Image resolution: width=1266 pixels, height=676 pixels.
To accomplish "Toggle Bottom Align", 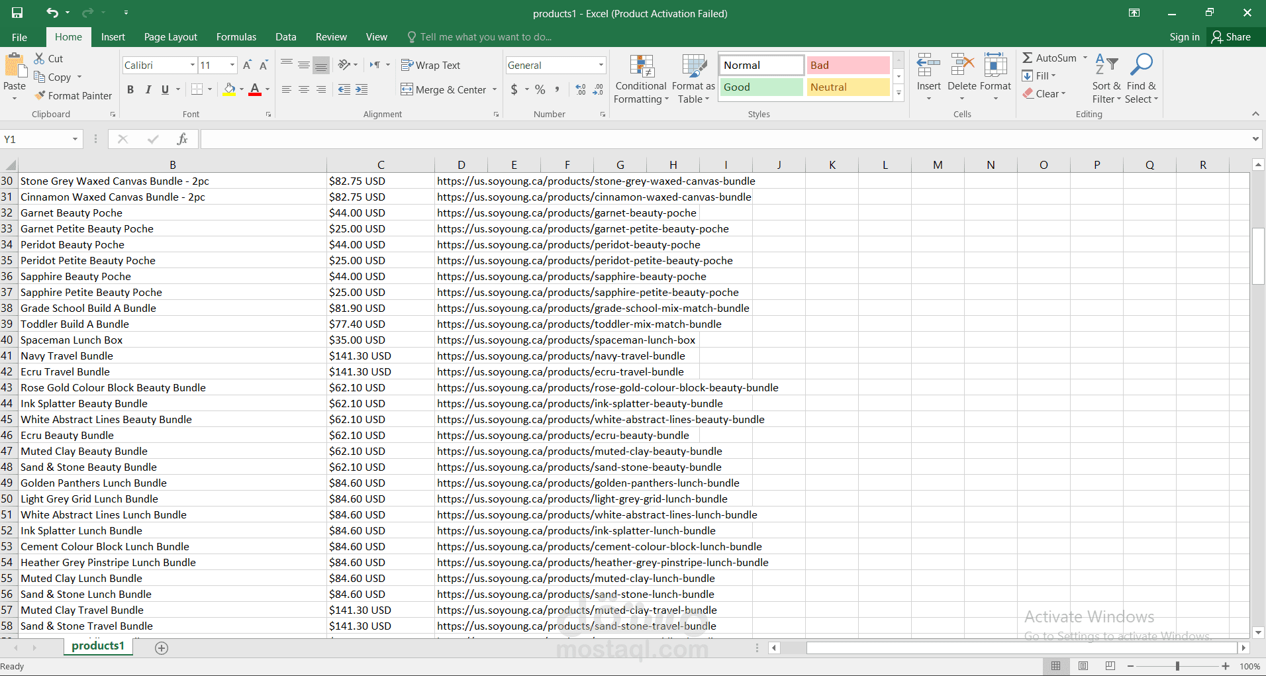I will 320,65.
